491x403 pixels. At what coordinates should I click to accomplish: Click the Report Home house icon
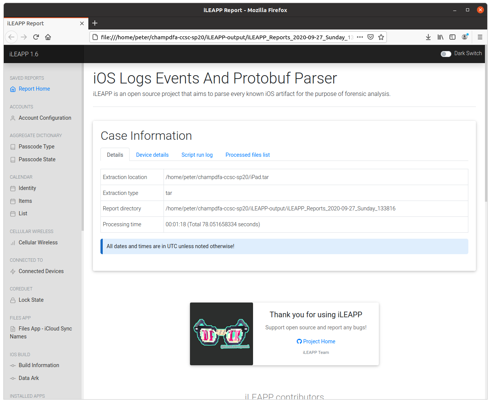[13, 89]
